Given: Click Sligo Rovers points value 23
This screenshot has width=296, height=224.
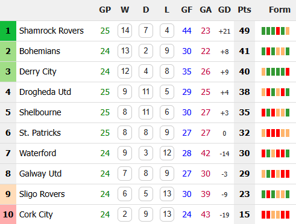Looking at the screenshot, I should pos(244,194).
